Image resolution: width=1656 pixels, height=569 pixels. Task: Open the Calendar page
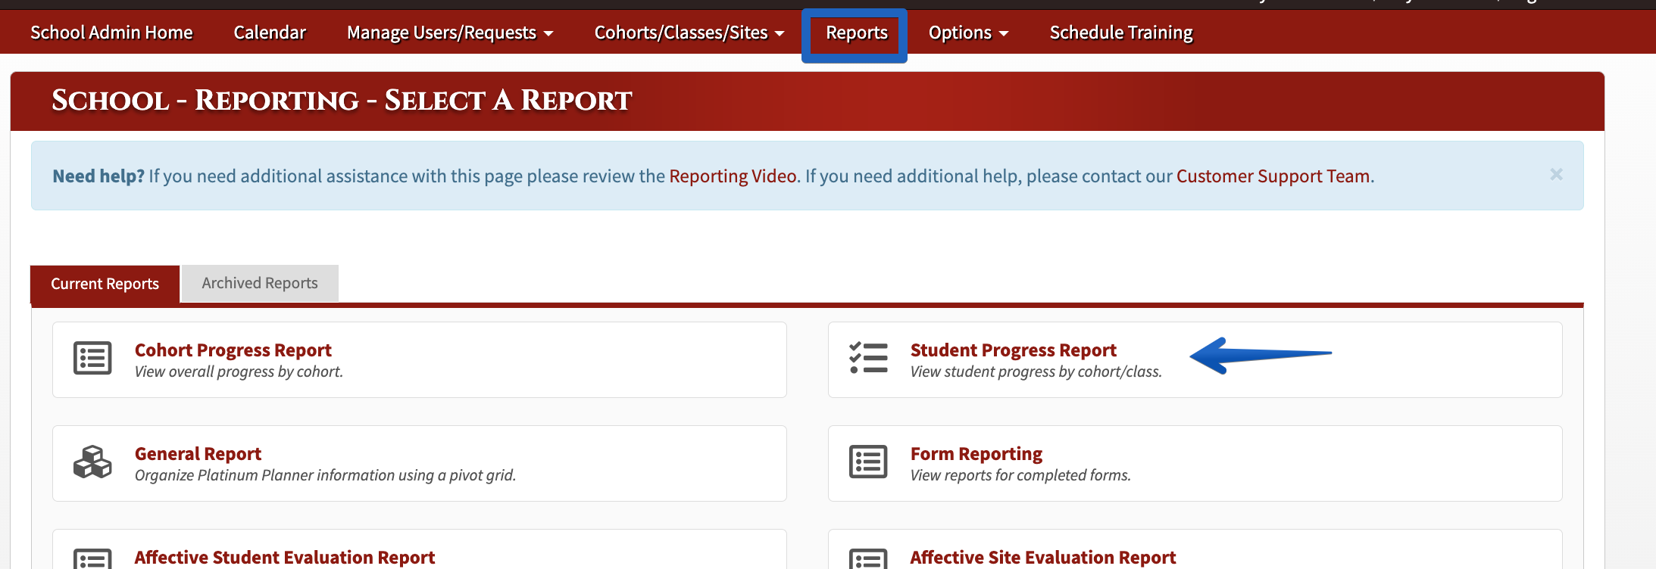click(270, 33)
